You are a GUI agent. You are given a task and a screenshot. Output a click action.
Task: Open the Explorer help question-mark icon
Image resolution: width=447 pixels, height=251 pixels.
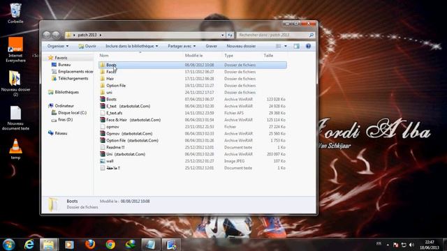click(x=308, y=46)
